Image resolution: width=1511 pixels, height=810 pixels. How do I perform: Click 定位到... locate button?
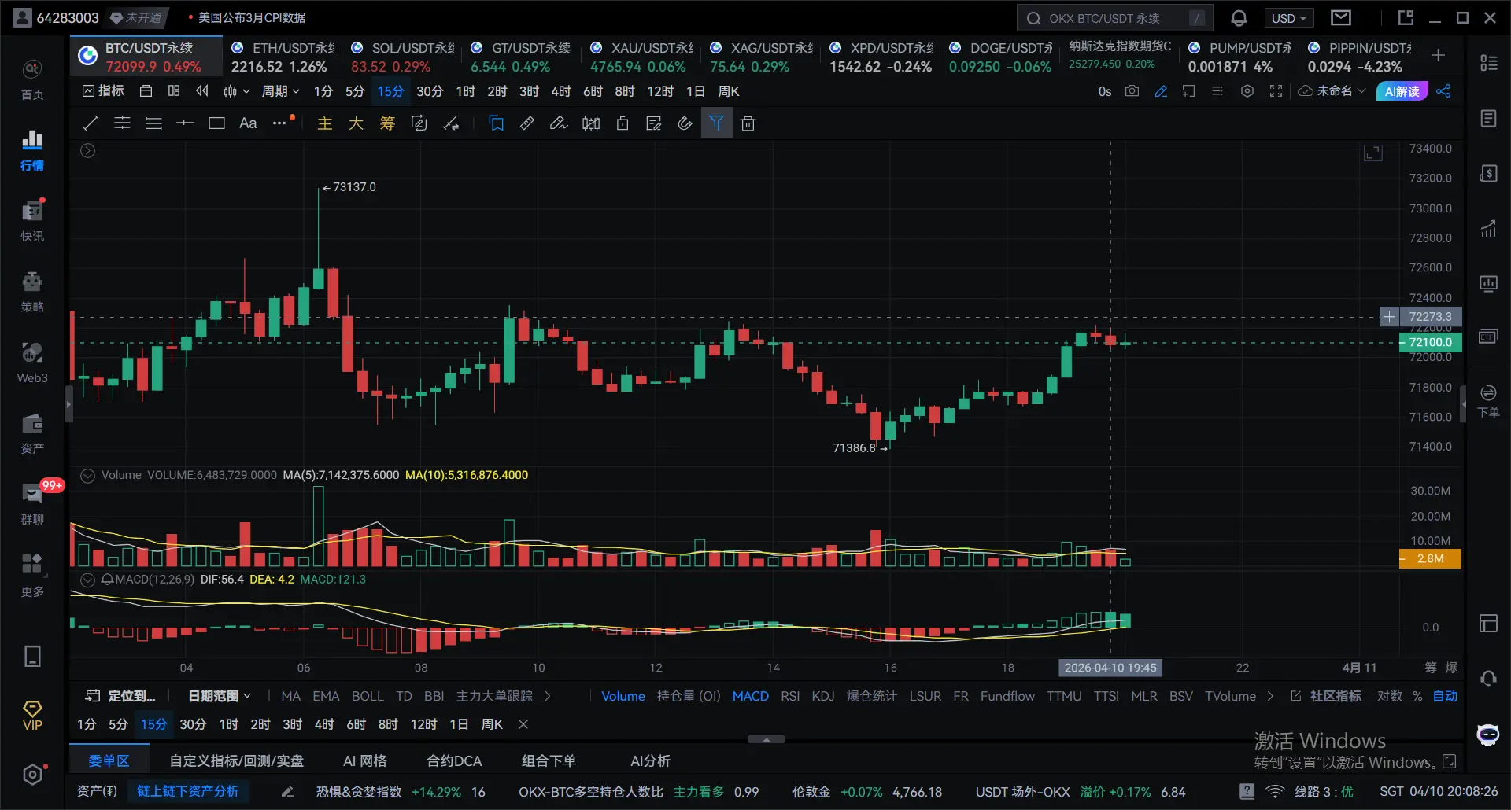[x=121, y=696]
